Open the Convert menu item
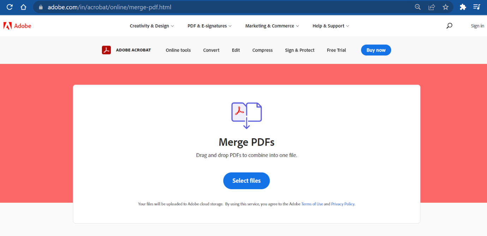This screenshot has width=487, height=236. point(211,50)
